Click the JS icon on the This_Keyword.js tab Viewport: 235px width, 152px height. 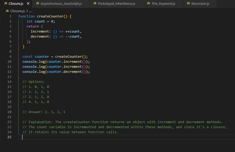[148, 3]
